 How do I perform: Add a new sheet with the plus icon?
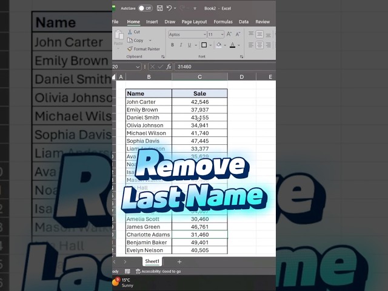tap(179, 261)
